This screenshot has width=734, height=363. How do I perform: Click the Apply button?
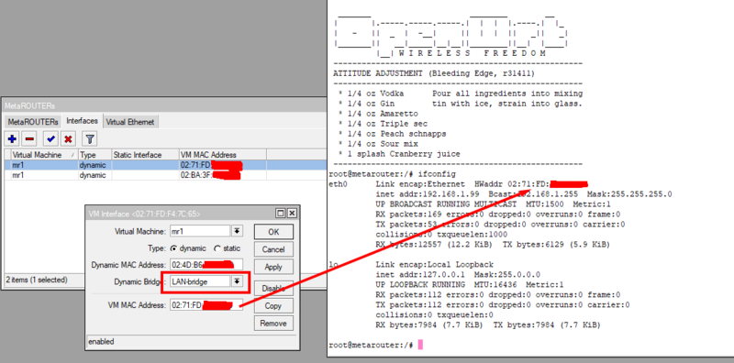tap(273, 267)
